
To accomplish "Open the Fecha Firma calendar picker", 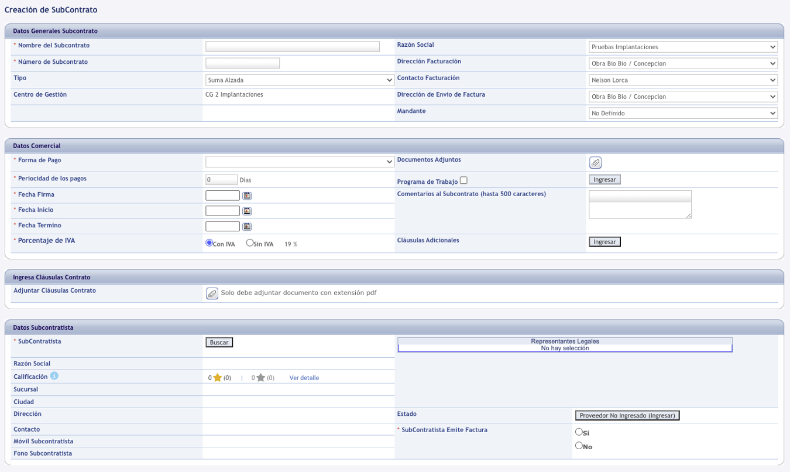I will click(247, 196).
